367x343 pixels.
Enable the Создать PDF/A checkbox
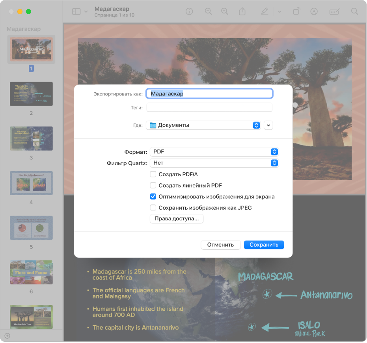click(153, 174)
